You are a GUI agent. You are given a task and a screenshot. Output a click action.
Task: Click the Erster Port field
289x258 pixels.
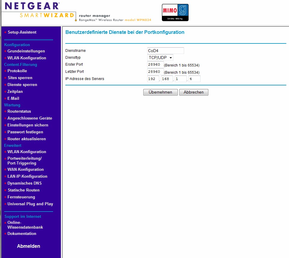click(x=155, y=64)
